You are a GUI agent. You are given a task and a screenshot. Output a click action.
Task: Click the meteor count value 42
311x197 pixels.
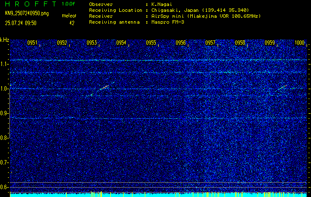pyautogui.click(x=72, y=23)
